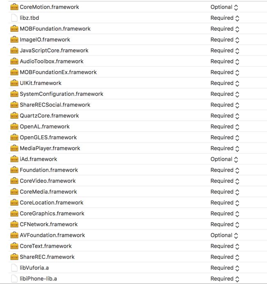Select the CoreMedia.framework row name
The image size is (267, 284).
48,192
